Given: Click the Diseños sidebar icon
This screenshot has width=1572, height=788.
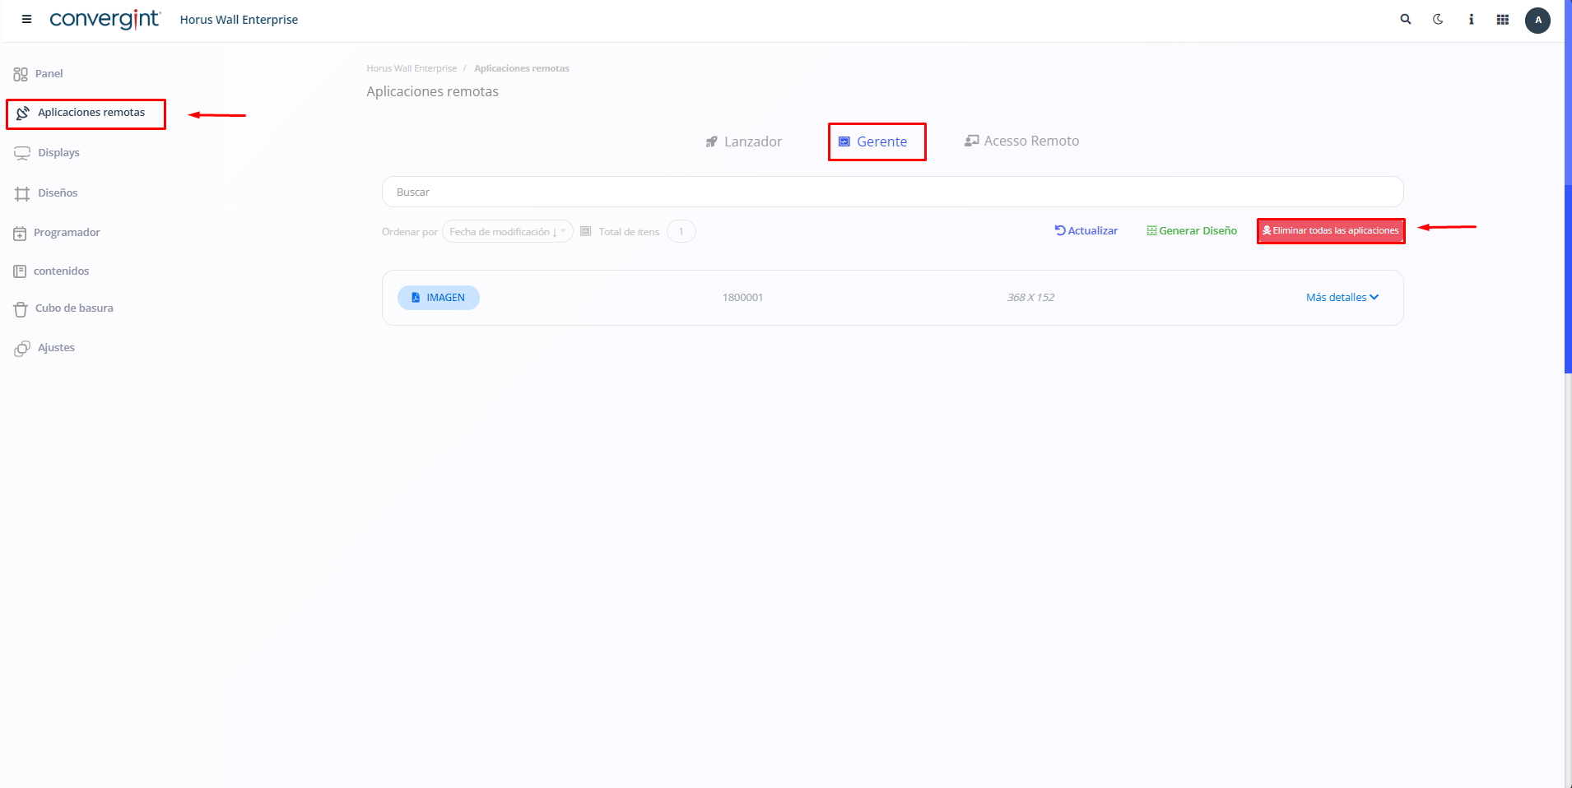Looking at the screenshot, I should (22, 193).
